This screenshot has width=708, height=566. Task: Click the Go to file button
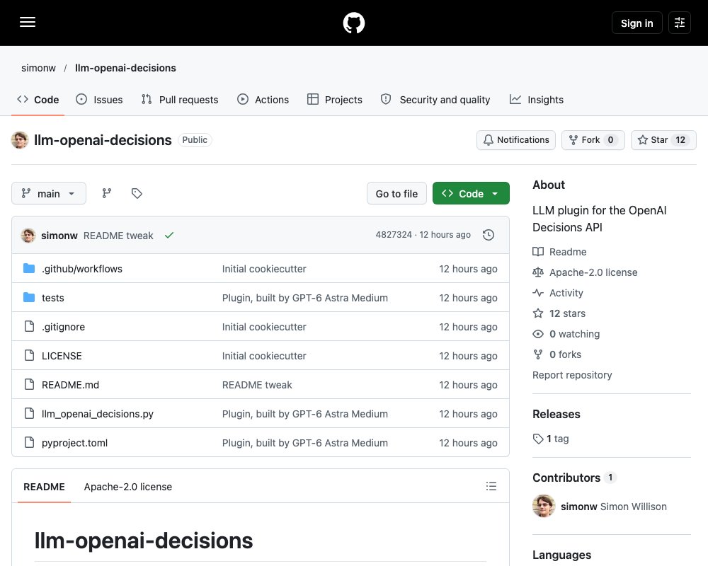tap(396, 193)
